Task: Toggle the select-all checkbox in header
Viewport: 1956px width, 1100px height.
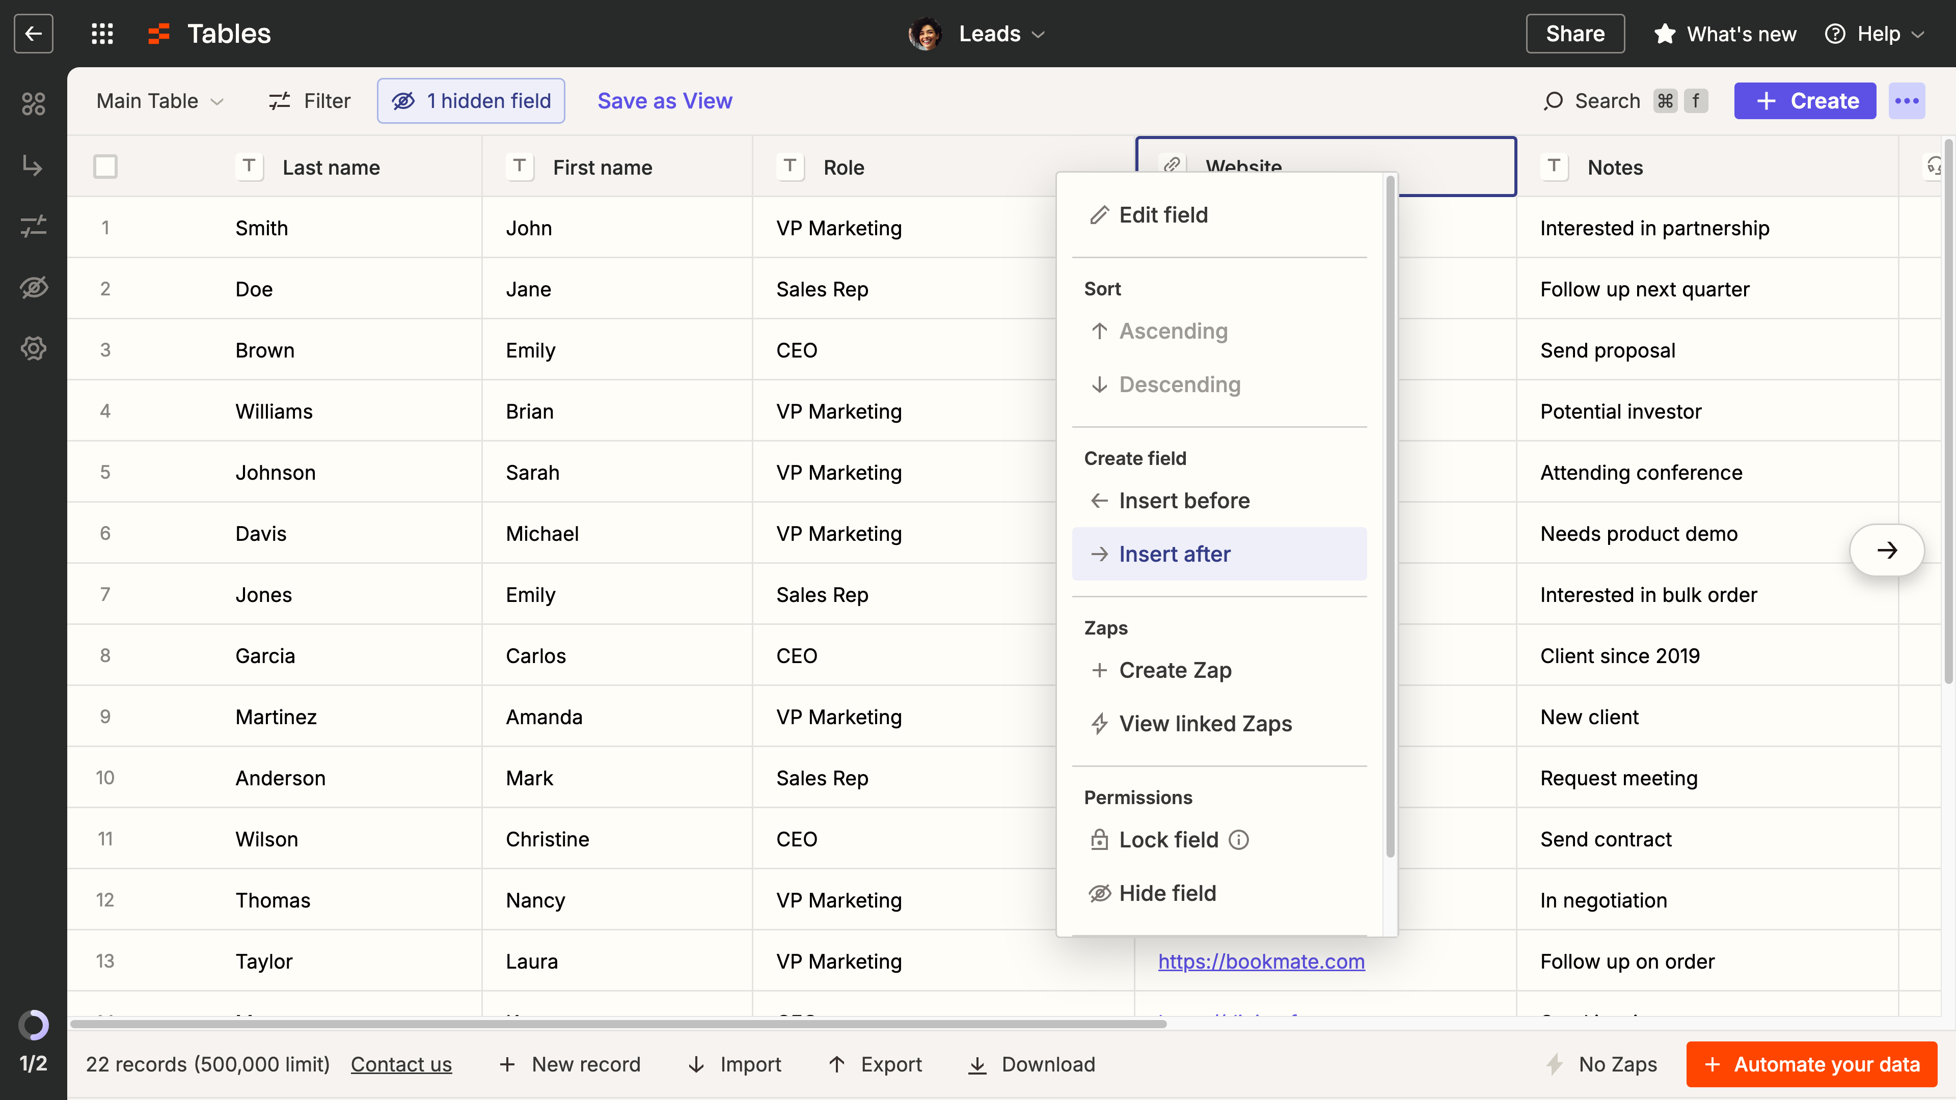Action: point(105,166)
